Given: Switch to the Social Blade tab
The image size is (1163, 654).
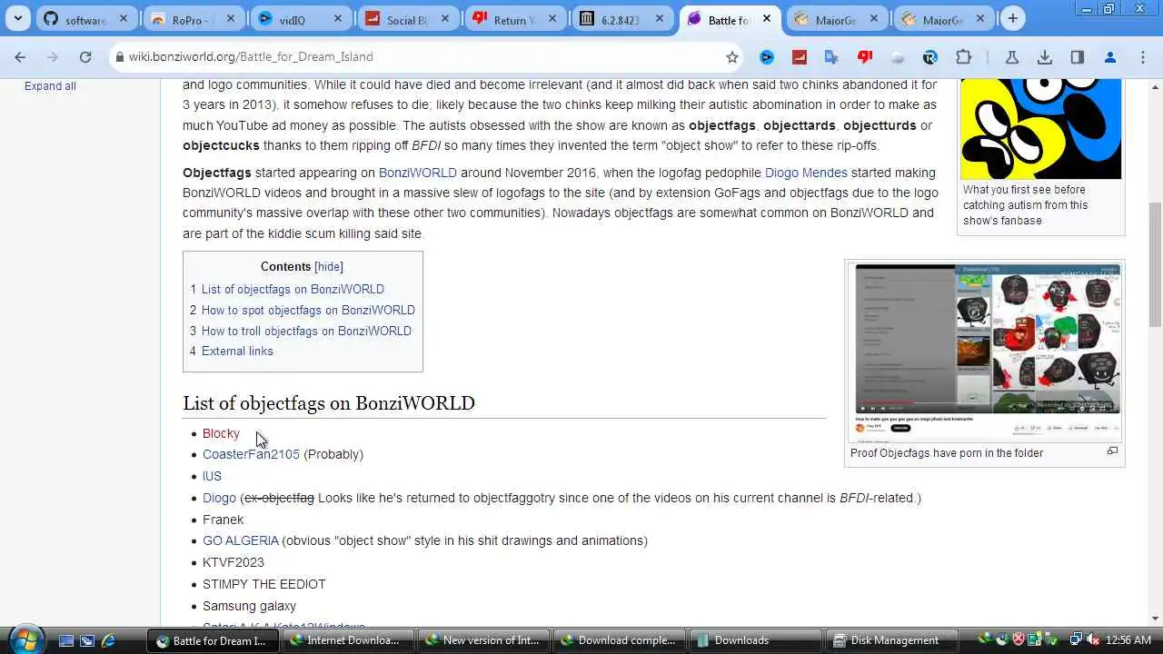Looking at the screenshot, I should tap(408, 19).
